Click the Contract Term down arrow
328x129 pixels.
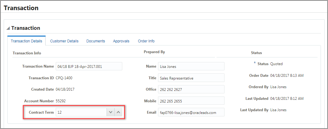[111, 112]
